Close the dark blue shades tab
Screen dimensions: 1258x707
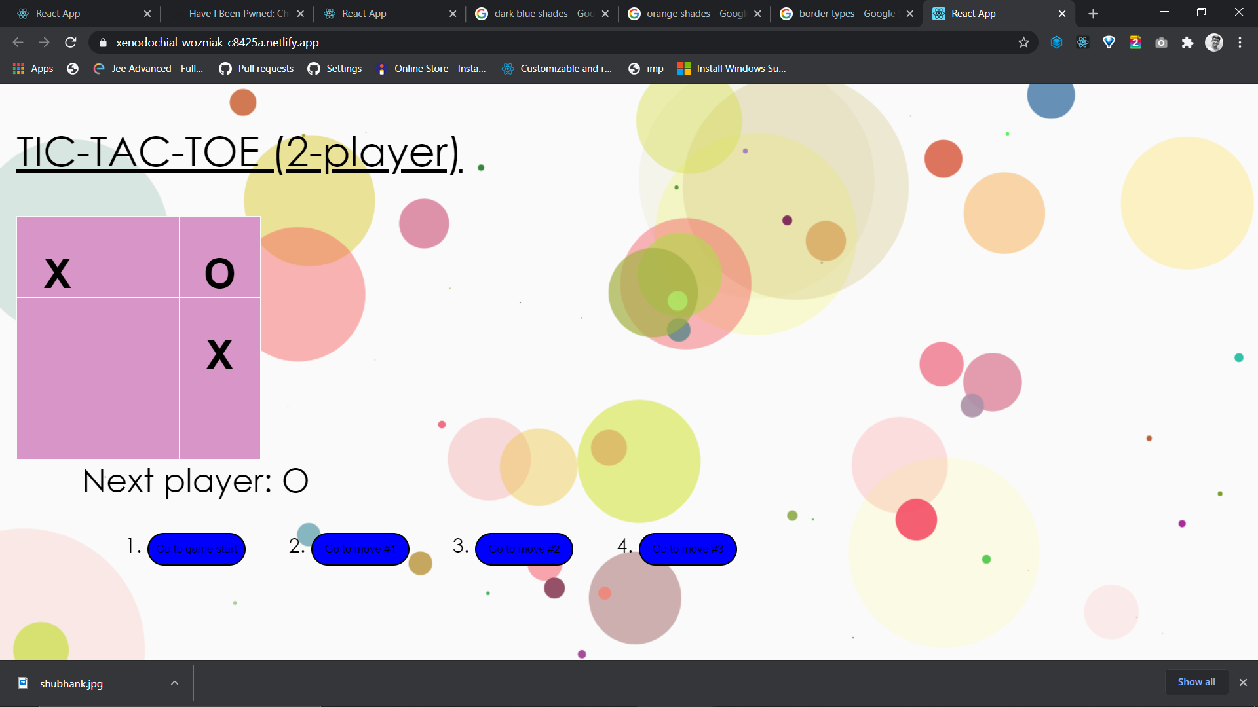(605, 14)
